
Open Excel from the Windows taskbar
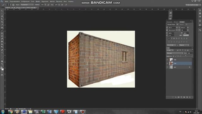pyautogui.click(x=43, y=112)
